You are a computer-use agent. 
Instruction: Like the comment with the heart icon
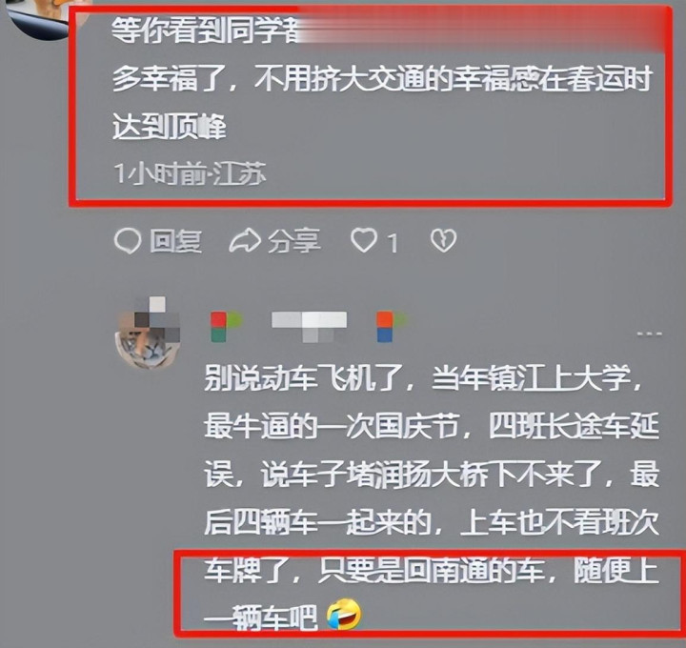[364, 240]
